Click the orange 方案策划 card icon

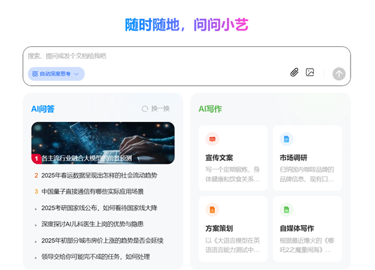click(212, 209)
